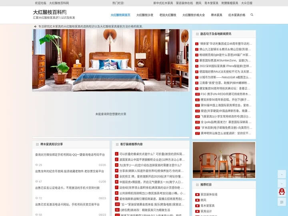
Task: Open living room item 2 波茵家具
Action: [152, 160]
